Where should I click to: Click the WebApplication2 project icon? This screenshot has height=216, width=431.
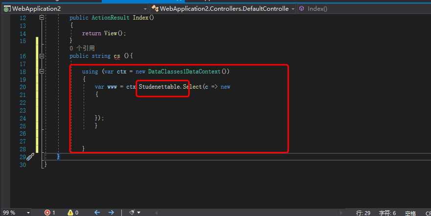tap(7, 9)
